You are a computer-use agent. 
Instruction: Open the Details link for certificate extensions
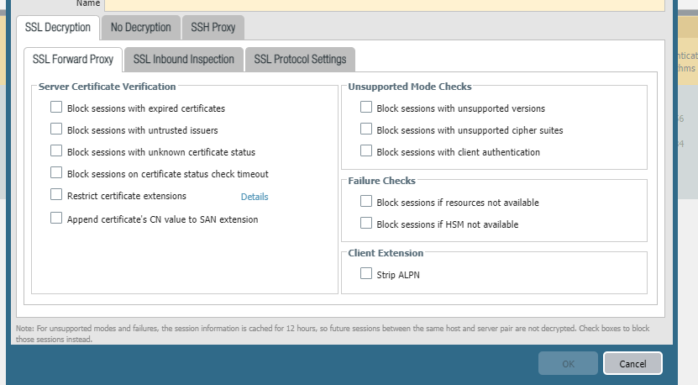255,197
